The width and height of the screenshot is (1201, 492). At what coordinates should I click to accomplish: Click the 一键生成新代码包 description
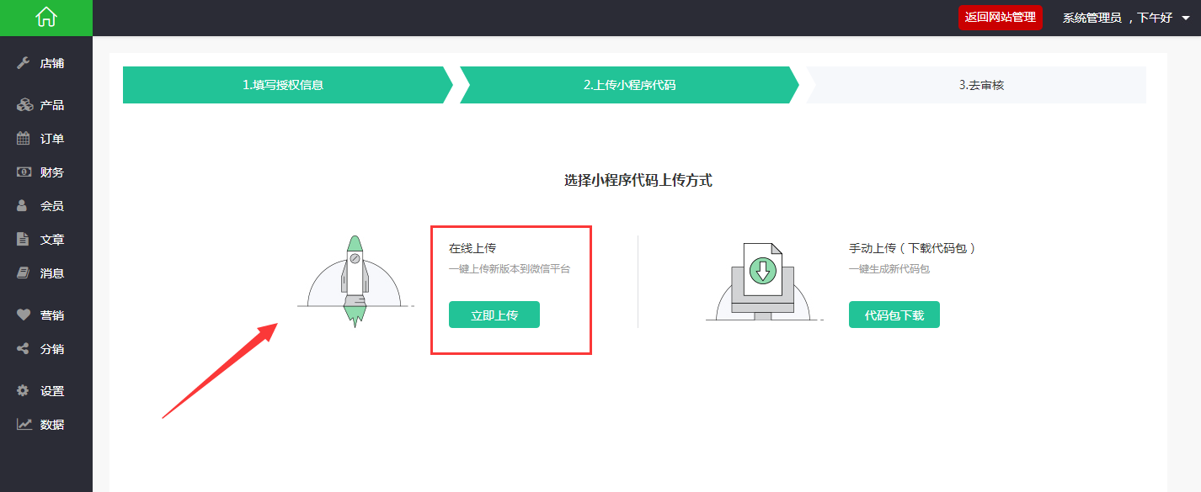(x=889, y=269)
